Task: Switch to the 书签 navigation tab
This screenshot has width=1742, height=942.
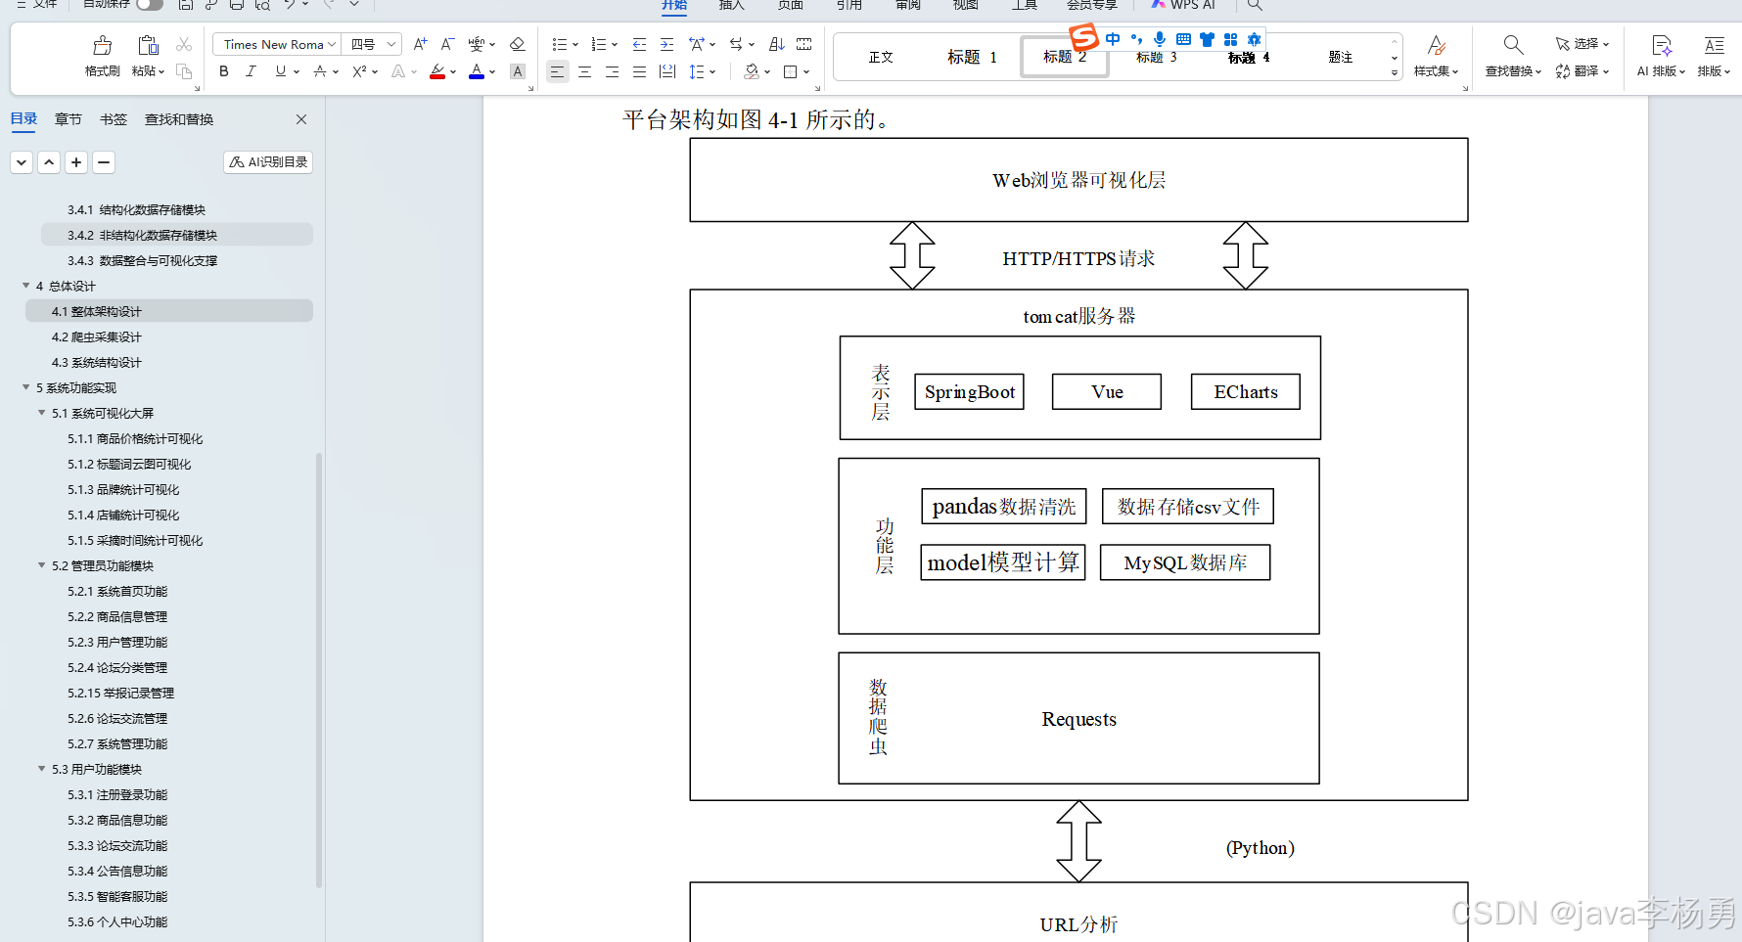Action: coord(114,119)
